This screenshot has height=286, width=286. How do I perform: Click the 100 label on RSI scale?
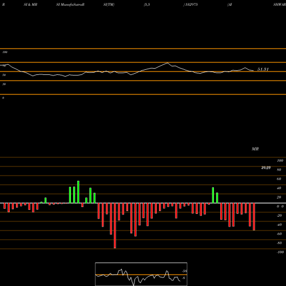point(5,52)
